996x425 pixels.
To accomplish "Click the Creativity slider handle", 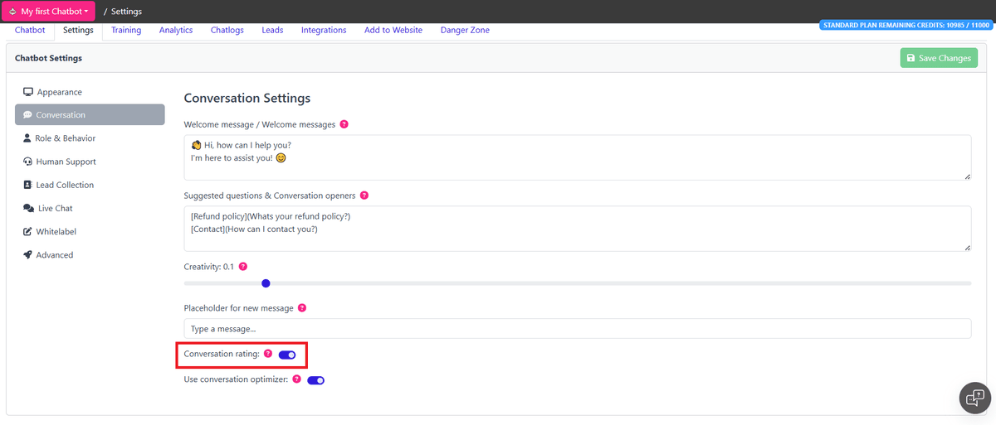I will click(266, 283).
